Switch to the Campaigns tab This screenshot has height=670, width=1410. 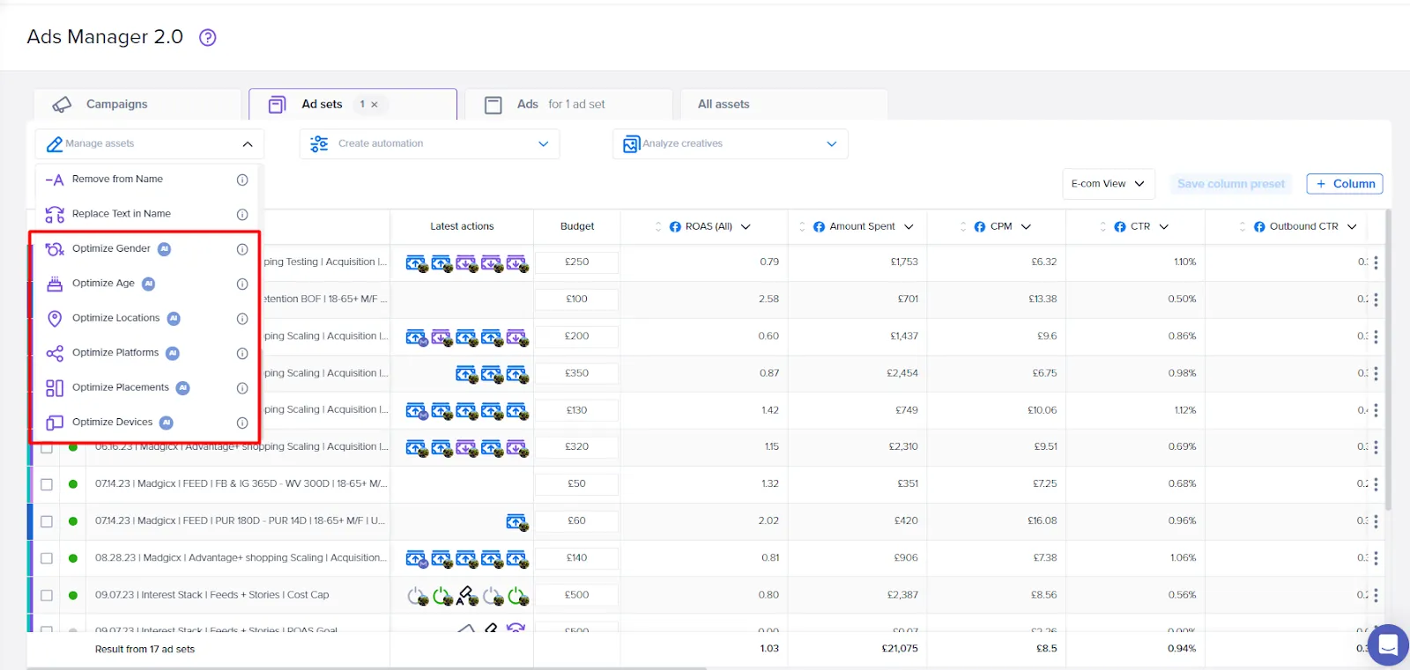137,105
